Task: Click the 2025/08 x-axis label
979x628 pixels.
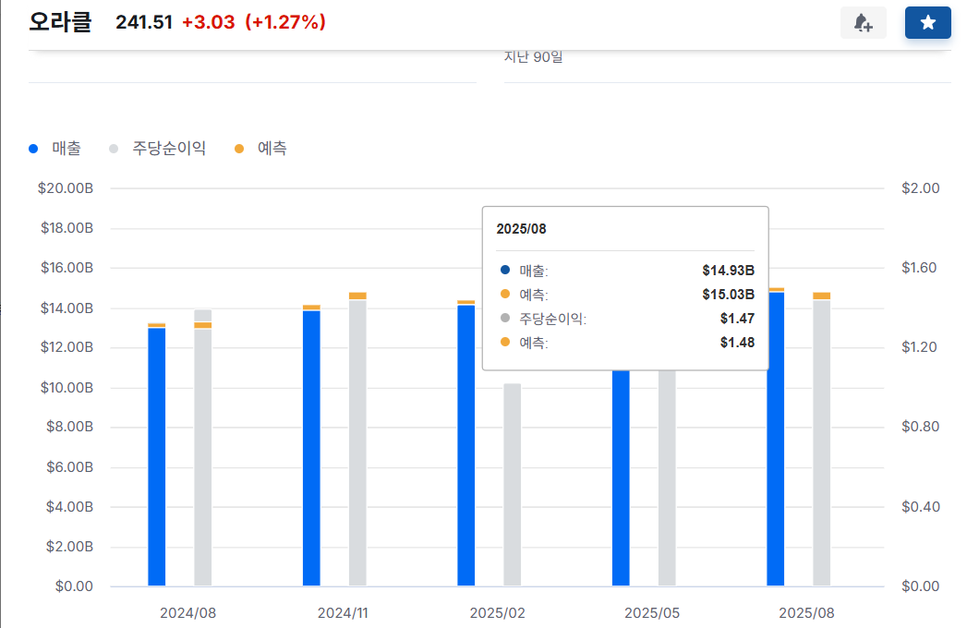Action: pos(806,613)
